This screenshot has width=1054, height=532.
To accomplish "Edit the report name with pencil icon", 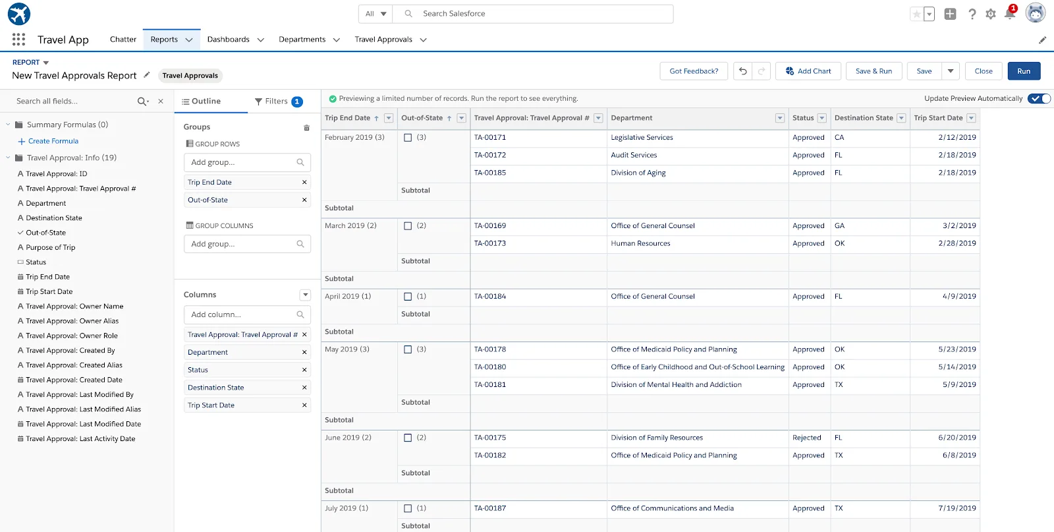I will [147, 74].
